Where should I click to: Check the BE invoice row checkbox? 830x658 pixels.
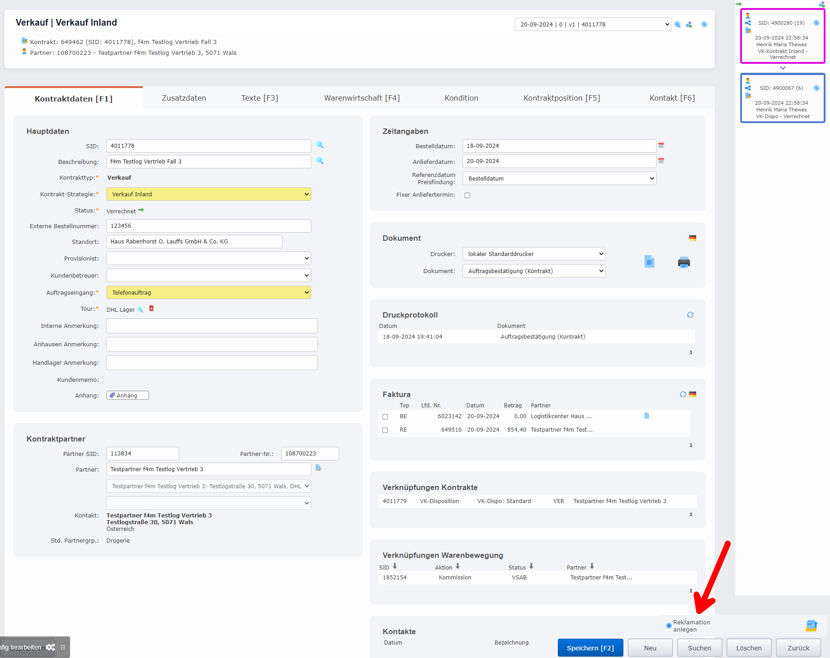385,417
